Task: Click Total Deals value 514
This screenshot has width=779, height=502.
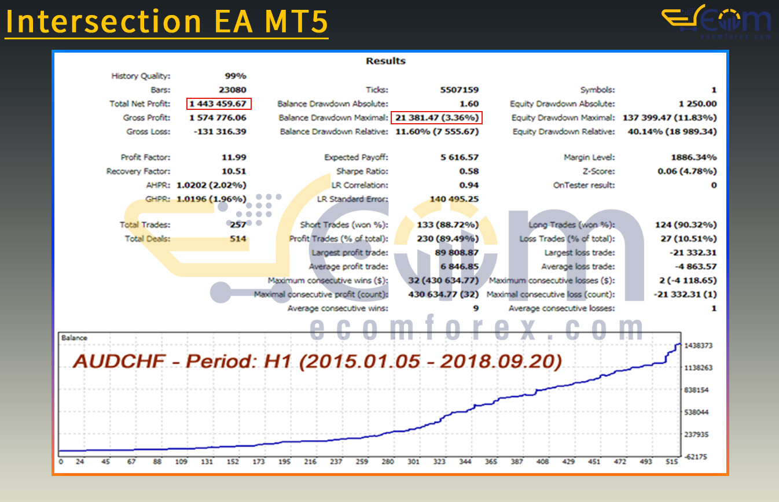Action: pyautogui.click(x=238, y=238)
